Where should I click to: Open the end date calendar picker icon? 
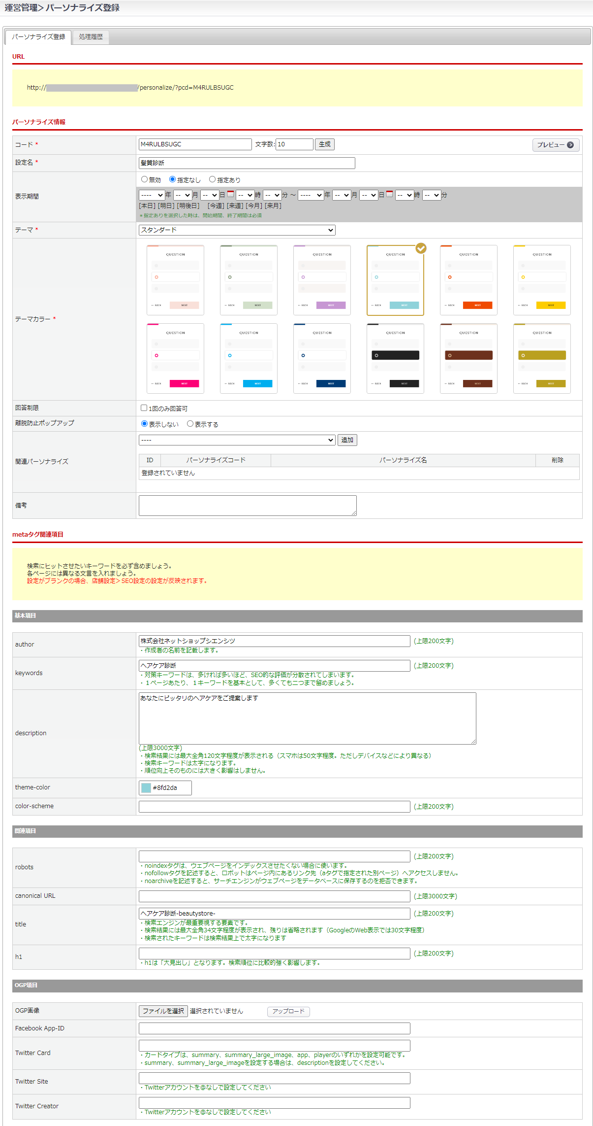point(390,194)
